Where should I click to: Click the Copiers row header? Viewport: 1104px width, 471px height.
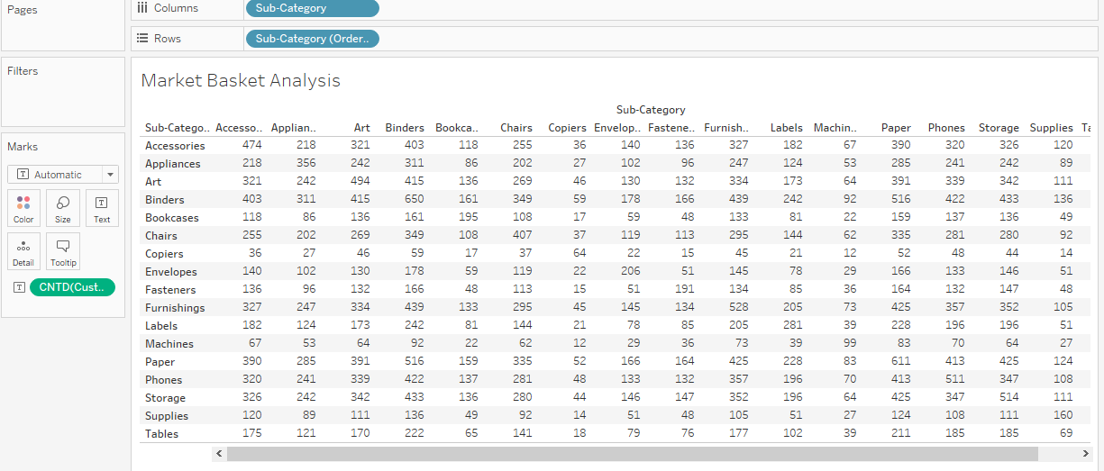point(164,254)
